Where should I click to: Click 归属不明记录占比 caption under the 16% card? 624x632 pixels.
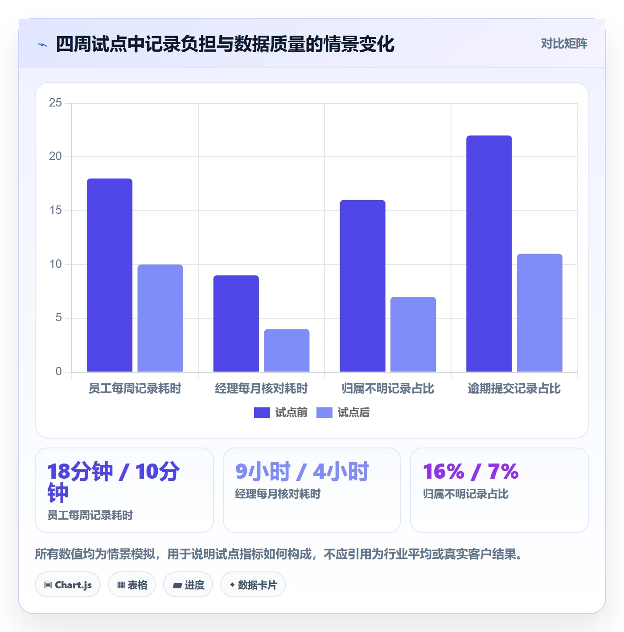point(466,494)
